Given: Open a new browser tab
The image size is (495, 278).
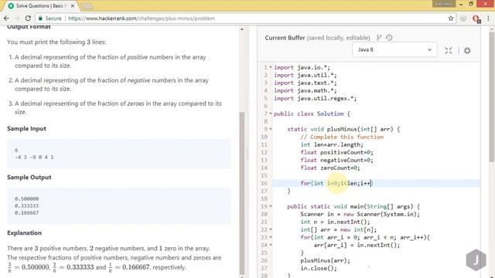Looking at the screenshot, I should click(87, 6).
